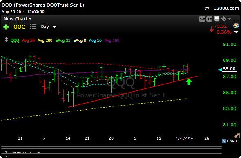Screen dimensions: 241x158
Task: Select the ruler drawing tools icon
Action: pyautogui.click(x=237, y=135)
